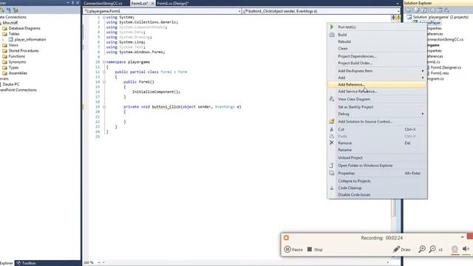Close the Form1.cs tab

coord(152,3)
